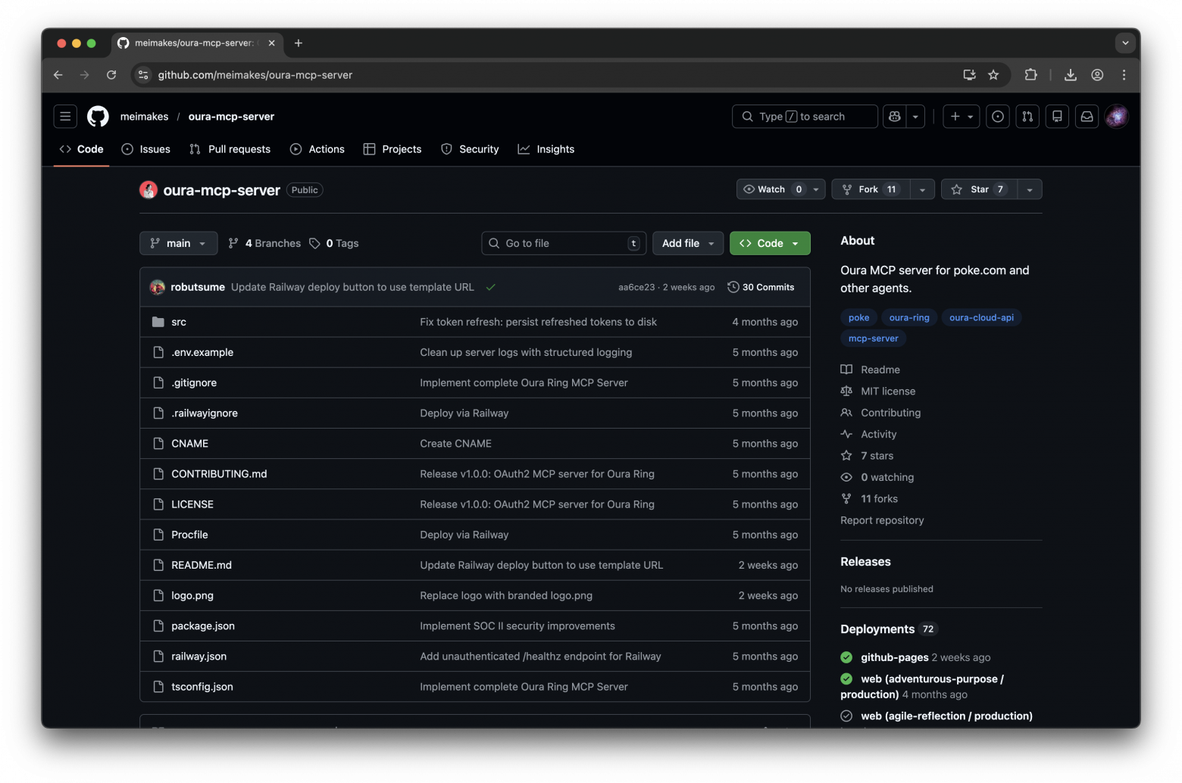Open the README.md file

click(x=202, y=565)
